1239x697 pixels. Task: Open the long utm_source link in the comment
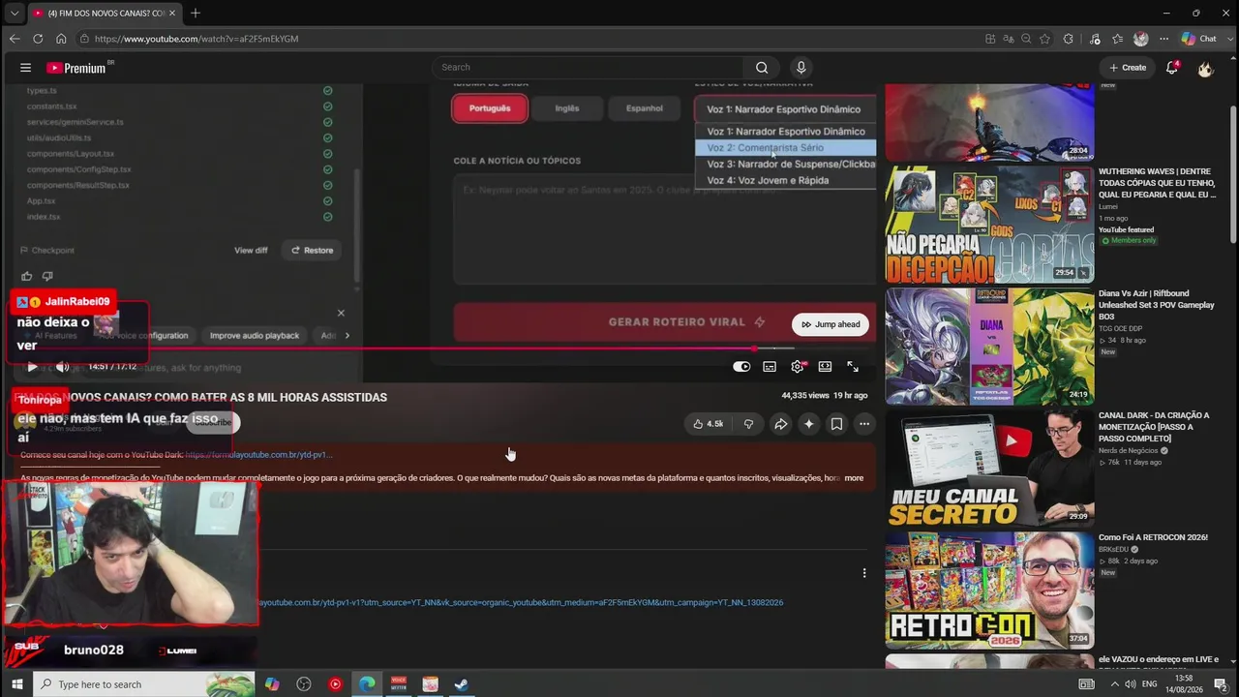(521, 602)
